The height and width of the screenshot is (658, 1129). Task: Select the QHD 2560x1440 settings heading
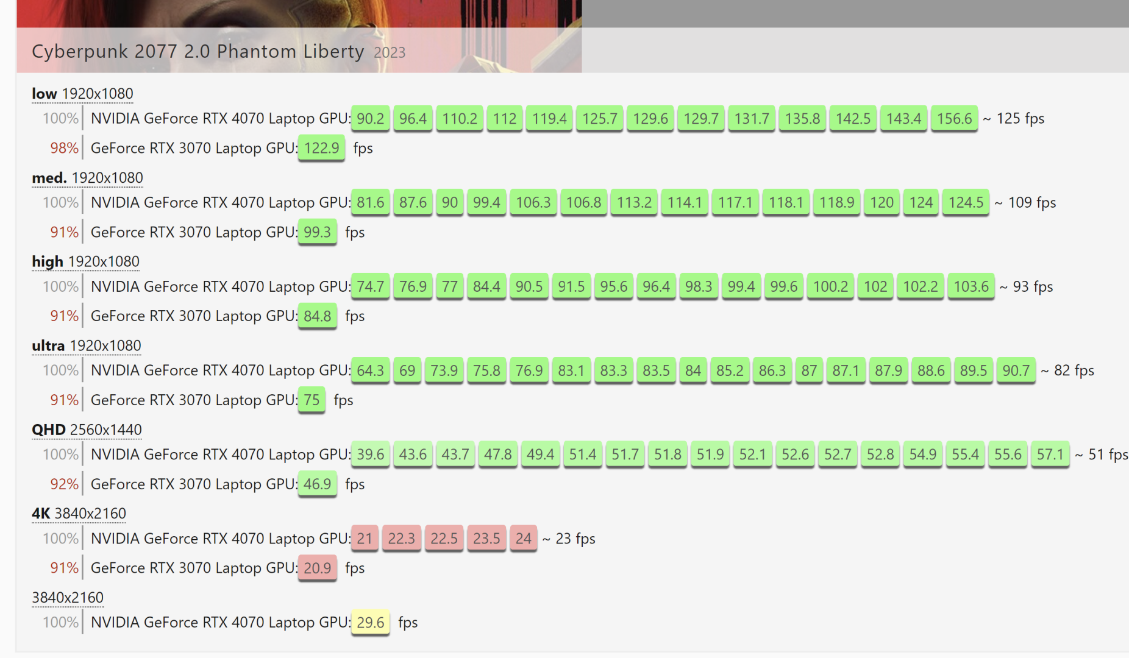click(x=87, y=430)
